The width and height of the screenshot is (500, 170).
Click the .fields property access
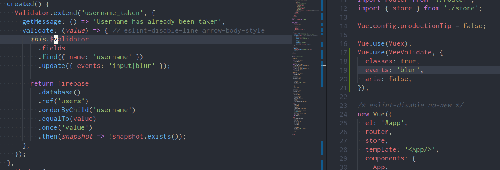52,48
